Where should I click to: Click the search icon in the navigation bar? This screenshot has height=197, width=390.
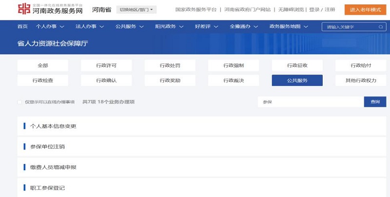(380, 27)
